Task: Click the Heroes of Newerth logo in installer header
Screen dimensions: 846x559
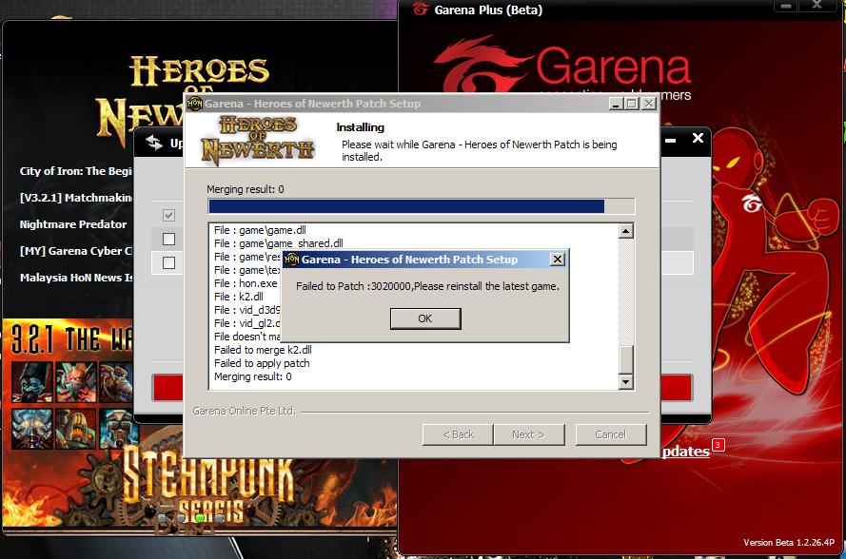Action: coord(257,140)
